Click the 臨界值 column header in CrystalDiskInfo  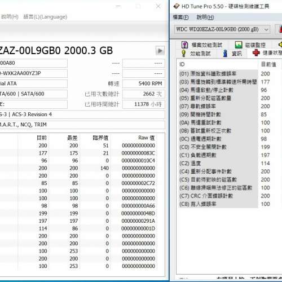click(x=100, y=138)
